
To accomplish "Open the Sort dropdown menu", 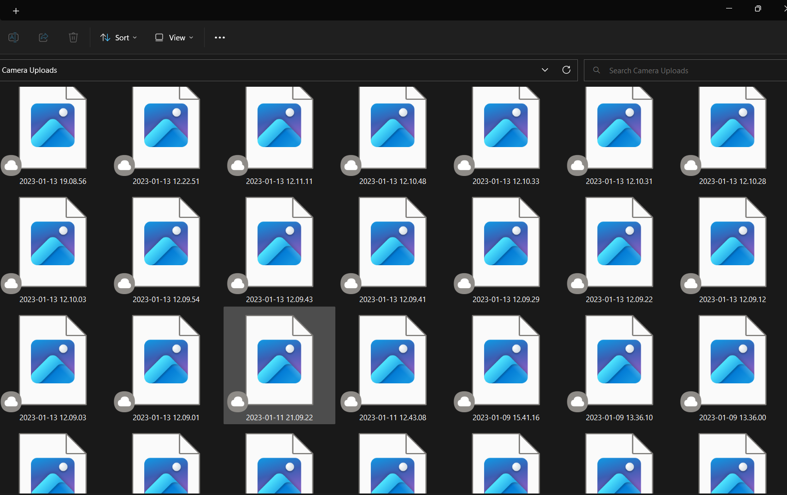I will click(x=119, y=37).
